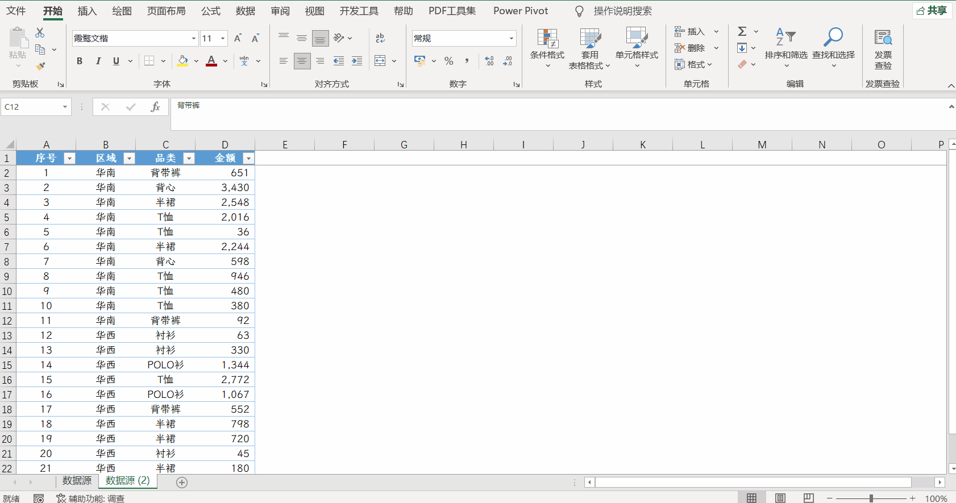Screen dimensions: 956x503
Task: Click the AutoSum sigma icon
Action: coord(742,31)
